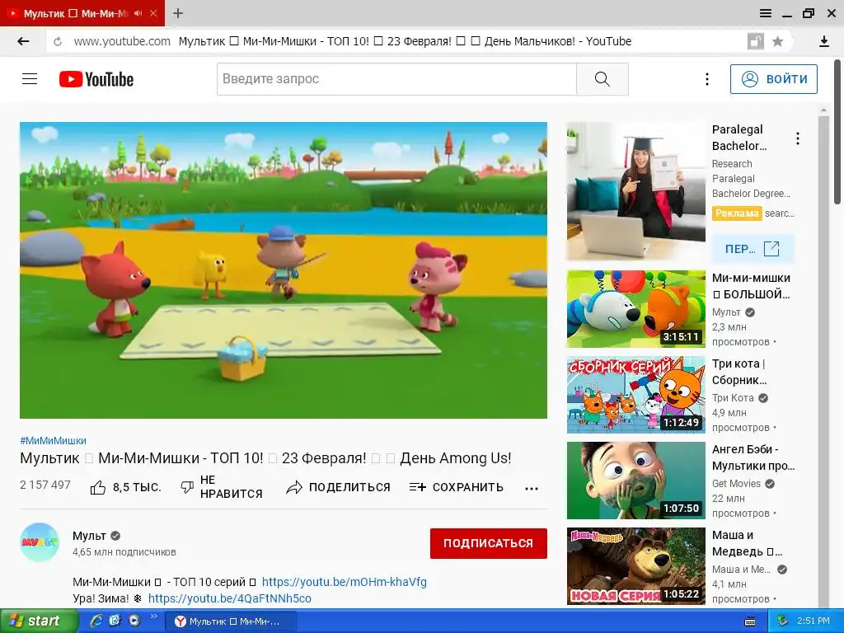Expand quick launch overflow chevron
Viewport: 844px width, 633px height.
pyautogui.click(x=153, y=617)
